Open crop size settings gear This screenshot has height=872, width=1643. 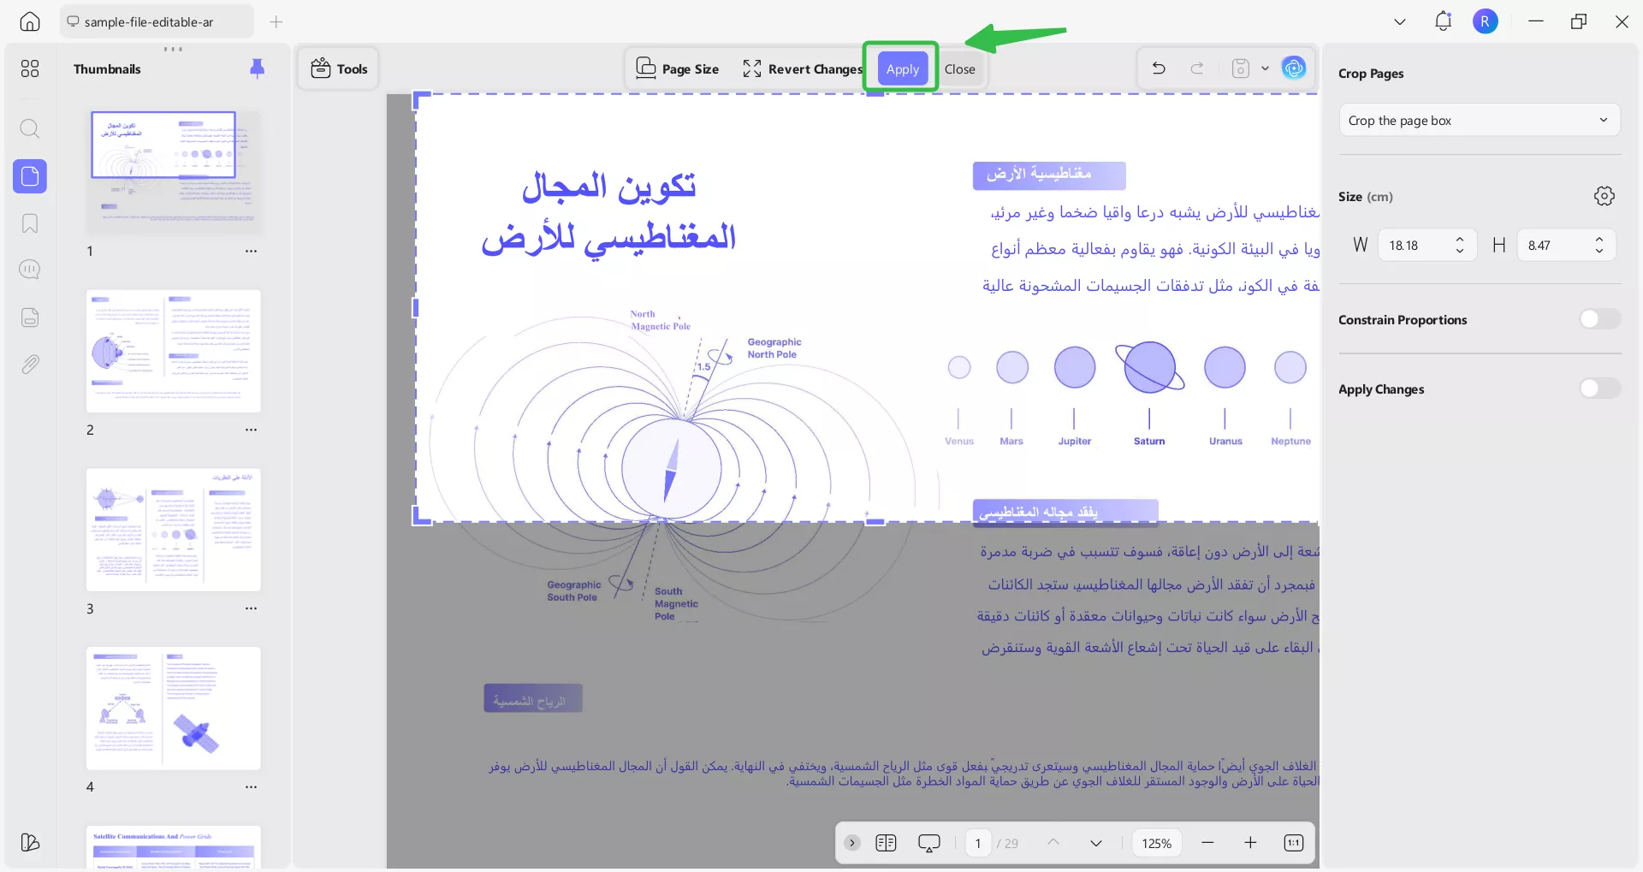pyautogui.click(x=1604, y=195)
